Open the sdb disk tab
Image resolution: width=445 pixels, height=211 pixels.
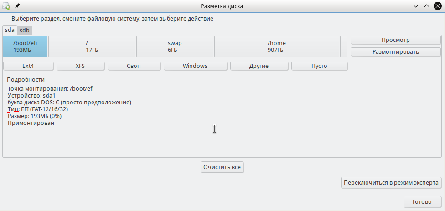click(25, 30)
